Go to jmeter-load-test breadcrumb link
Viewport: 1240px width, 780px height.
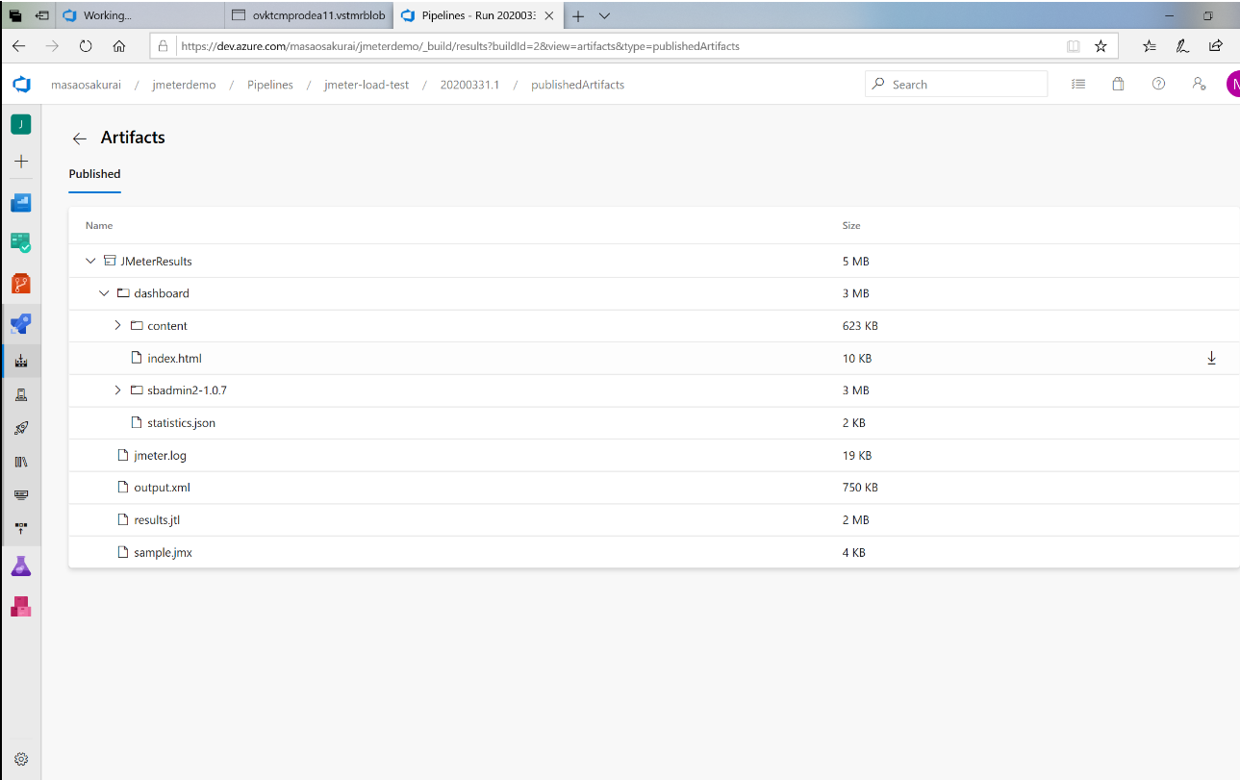(367, 85)
